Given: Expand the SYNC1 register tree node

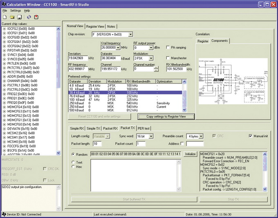Looking at the screenshot, I should pos(4,54).
